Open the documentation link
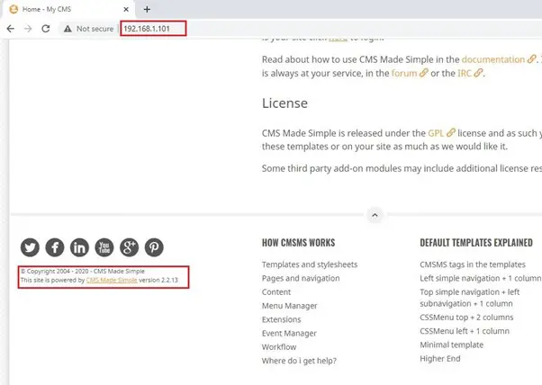 coord(492,59)
